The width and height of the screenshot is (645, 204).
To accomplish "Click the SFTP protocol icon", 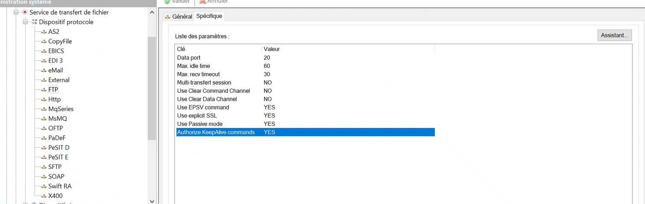I will (43, 167).
